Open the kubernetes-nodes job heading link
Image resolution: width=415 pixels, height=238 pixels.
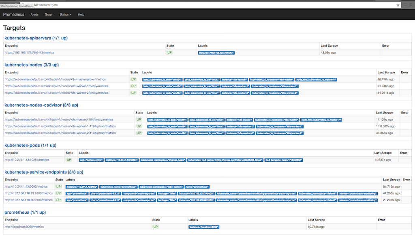pos(32,65)
